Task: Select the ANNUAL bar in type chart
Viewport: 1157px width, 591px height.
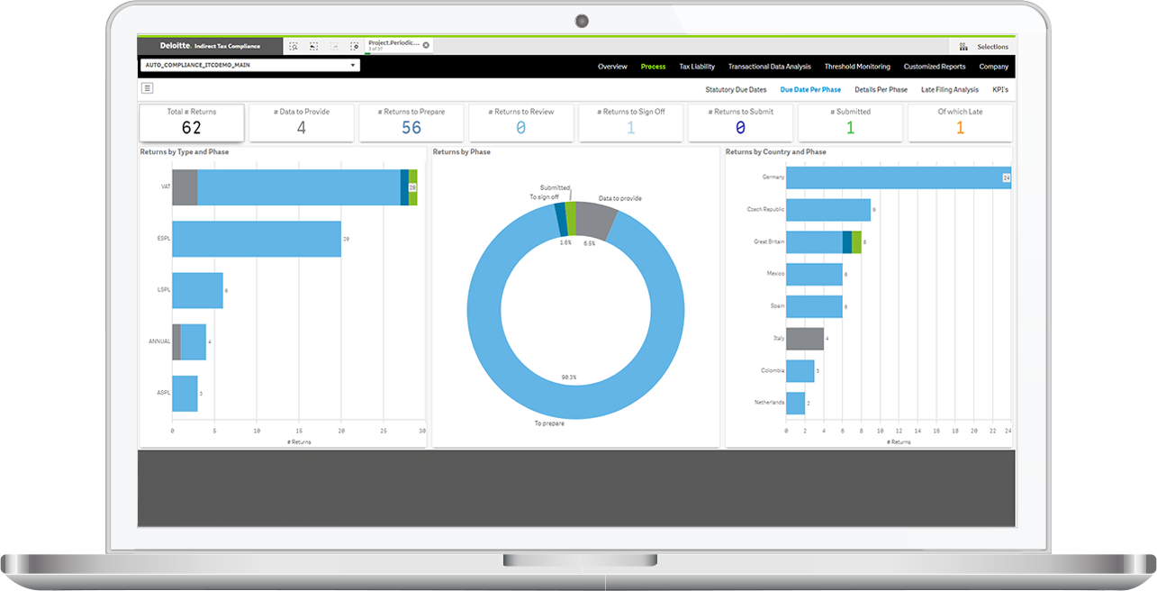Action: (x=189, y=342)
